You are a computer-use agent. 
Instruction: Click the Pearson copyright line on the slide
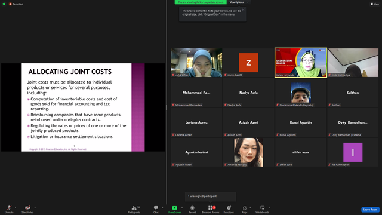[58, 149]
